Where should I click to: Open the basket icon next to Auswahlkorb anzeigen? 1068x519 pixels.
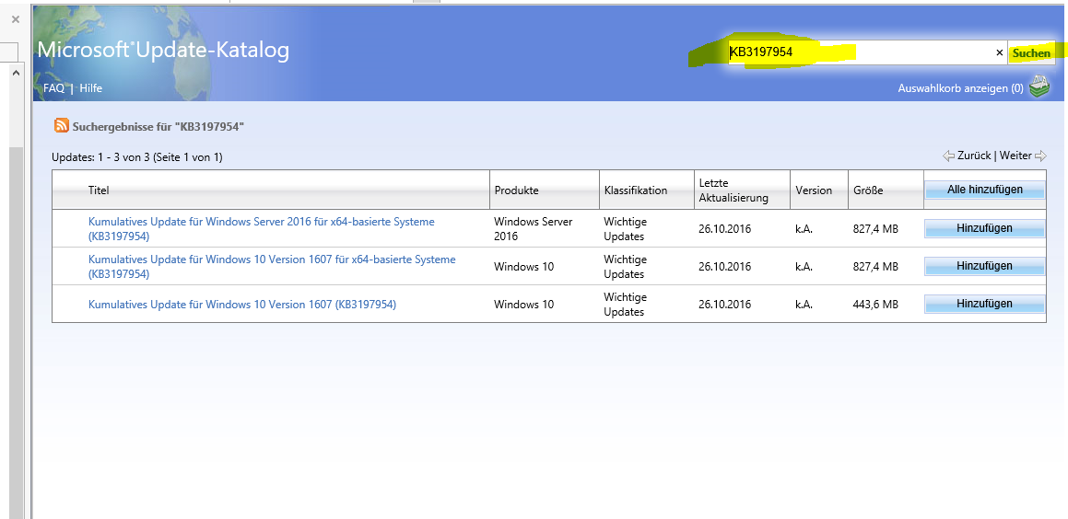tap(1039, 87)
